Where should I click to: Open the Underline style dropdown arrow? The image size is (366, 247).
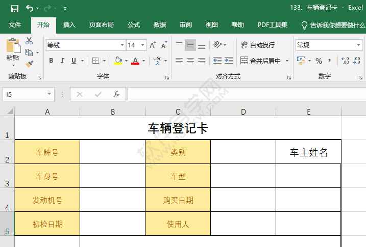click(x=82, y=61)
